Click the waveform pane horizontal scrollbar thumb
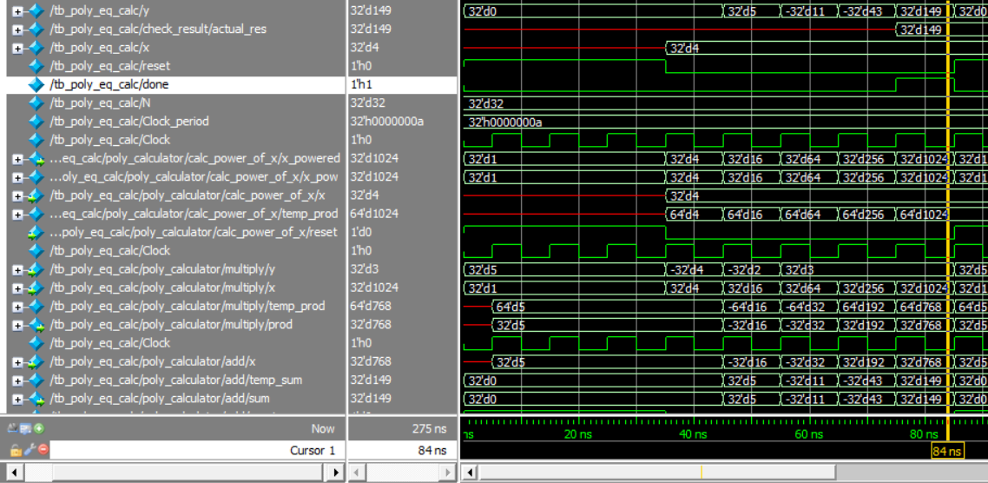This screenshot has width=988, height=483. click(x=657, y=472)
